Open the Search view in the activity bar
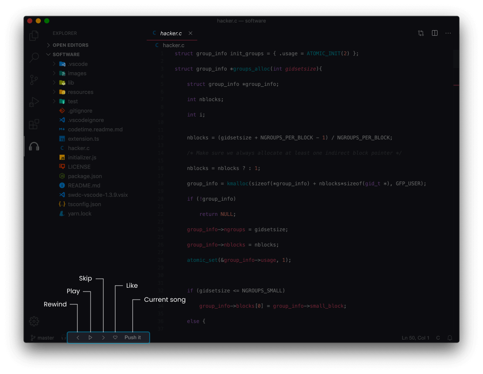The width and height of the screenshot is (483, 374). (34, 57)
